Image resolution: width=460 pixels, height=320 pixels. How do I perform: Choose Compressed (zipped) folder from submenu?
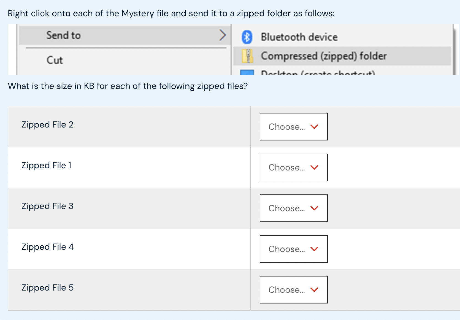[x=324, y=56]
